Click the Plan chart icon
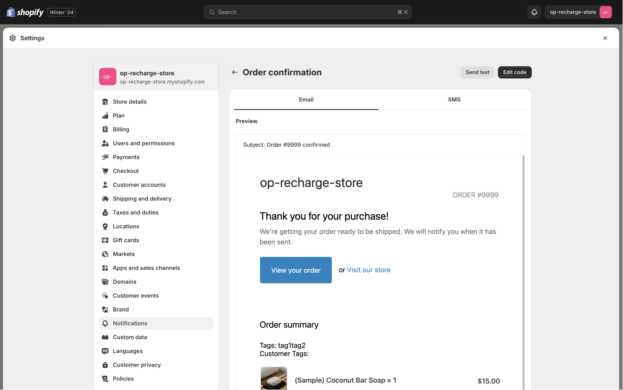 tap(105, 116)
